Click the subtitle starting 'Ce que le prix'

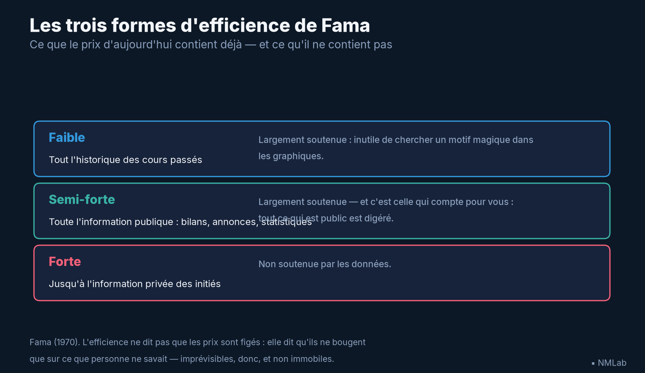click(211, 45)
